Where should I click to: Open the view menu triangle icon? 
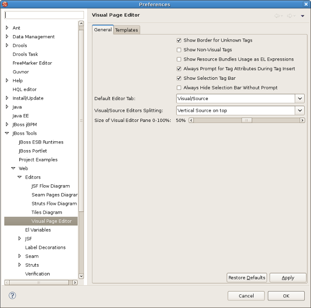302,16
